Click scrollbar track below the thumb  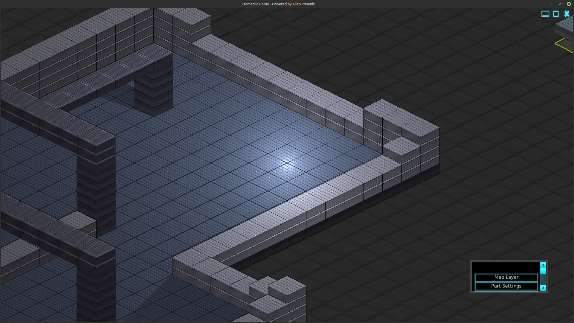pyautogui.click(x=543, y=280)
